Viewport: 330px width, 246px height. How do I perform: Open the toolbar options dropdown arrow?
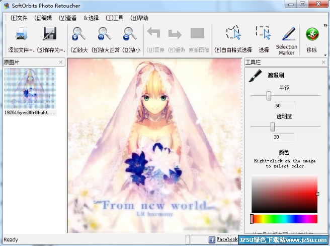(x=325, y=55)
